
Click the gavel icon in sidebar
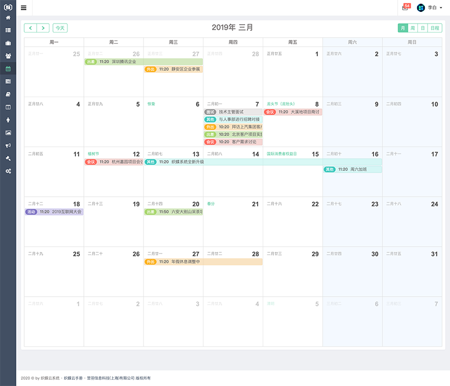coord(8,158)
